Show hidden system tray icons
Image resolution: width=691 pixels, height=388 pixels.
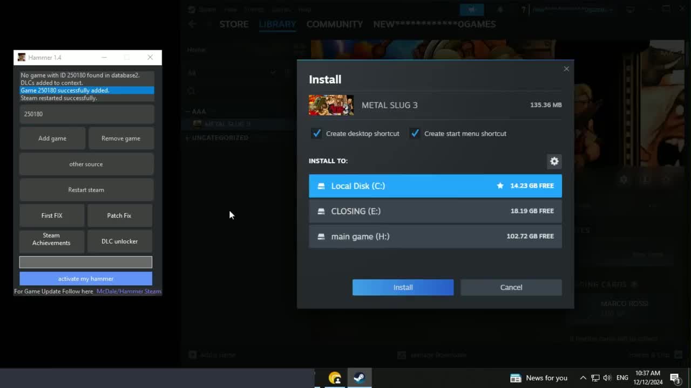tap(583, 378)
